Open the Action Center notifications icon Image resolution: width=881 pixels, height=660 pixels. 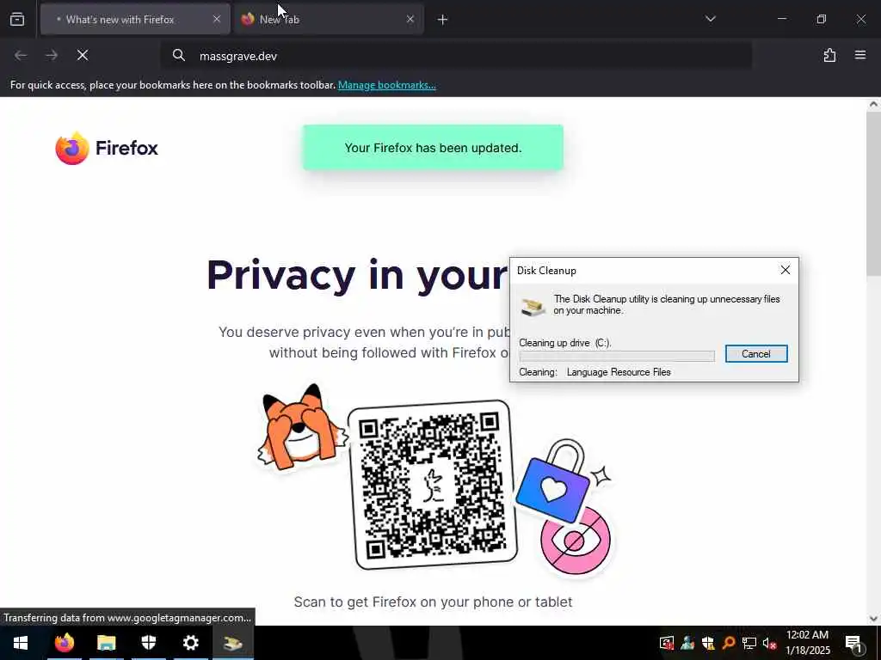(x=853, y=643)
